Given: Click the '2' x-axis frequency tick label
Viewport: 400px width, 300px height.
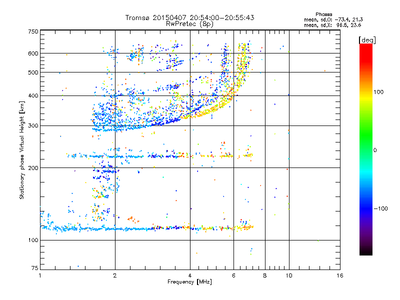Looking at the screenshot, I should pyautogui.click(x=115, y=275).
